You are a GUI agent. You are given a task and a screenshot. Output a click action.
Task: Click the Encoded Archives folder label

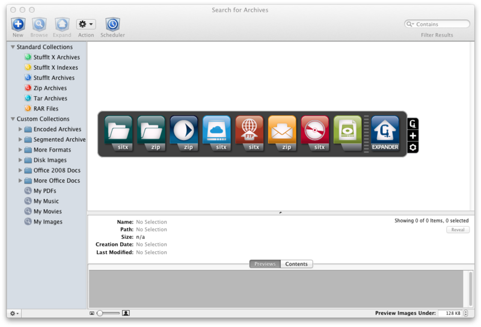point(57,129)
